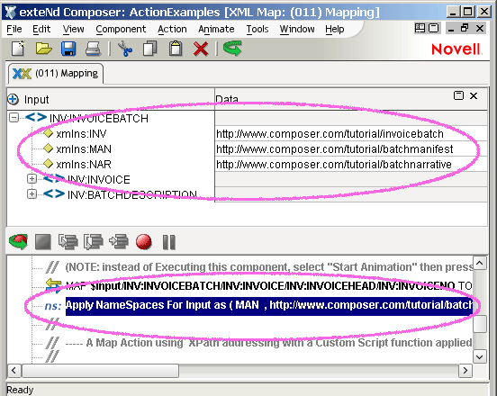
Task: Click the horizontal scroll-left arrow
Action: click(14, 370)
